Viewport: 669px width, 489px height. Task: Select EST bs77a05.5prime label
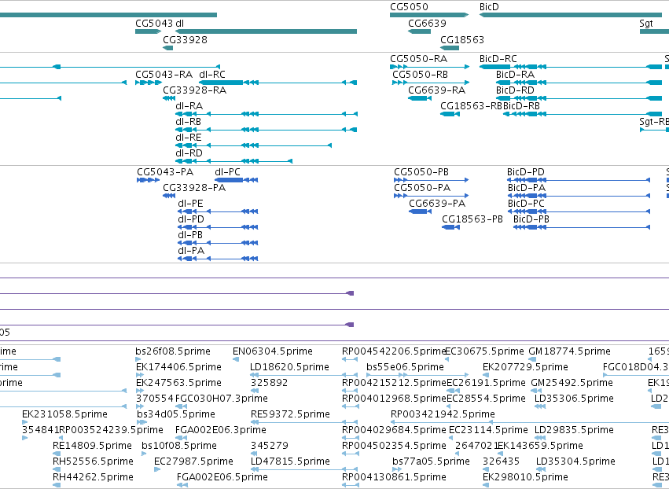431,461
